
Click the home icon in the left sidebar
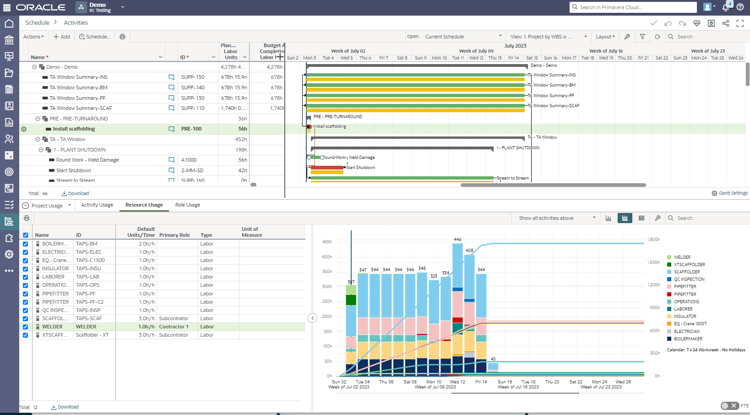click(x=9, y=23)
